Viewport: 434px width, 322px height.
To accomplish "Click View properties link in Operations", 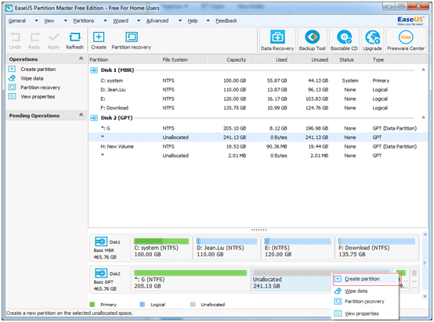I will (x=38, y=97).
